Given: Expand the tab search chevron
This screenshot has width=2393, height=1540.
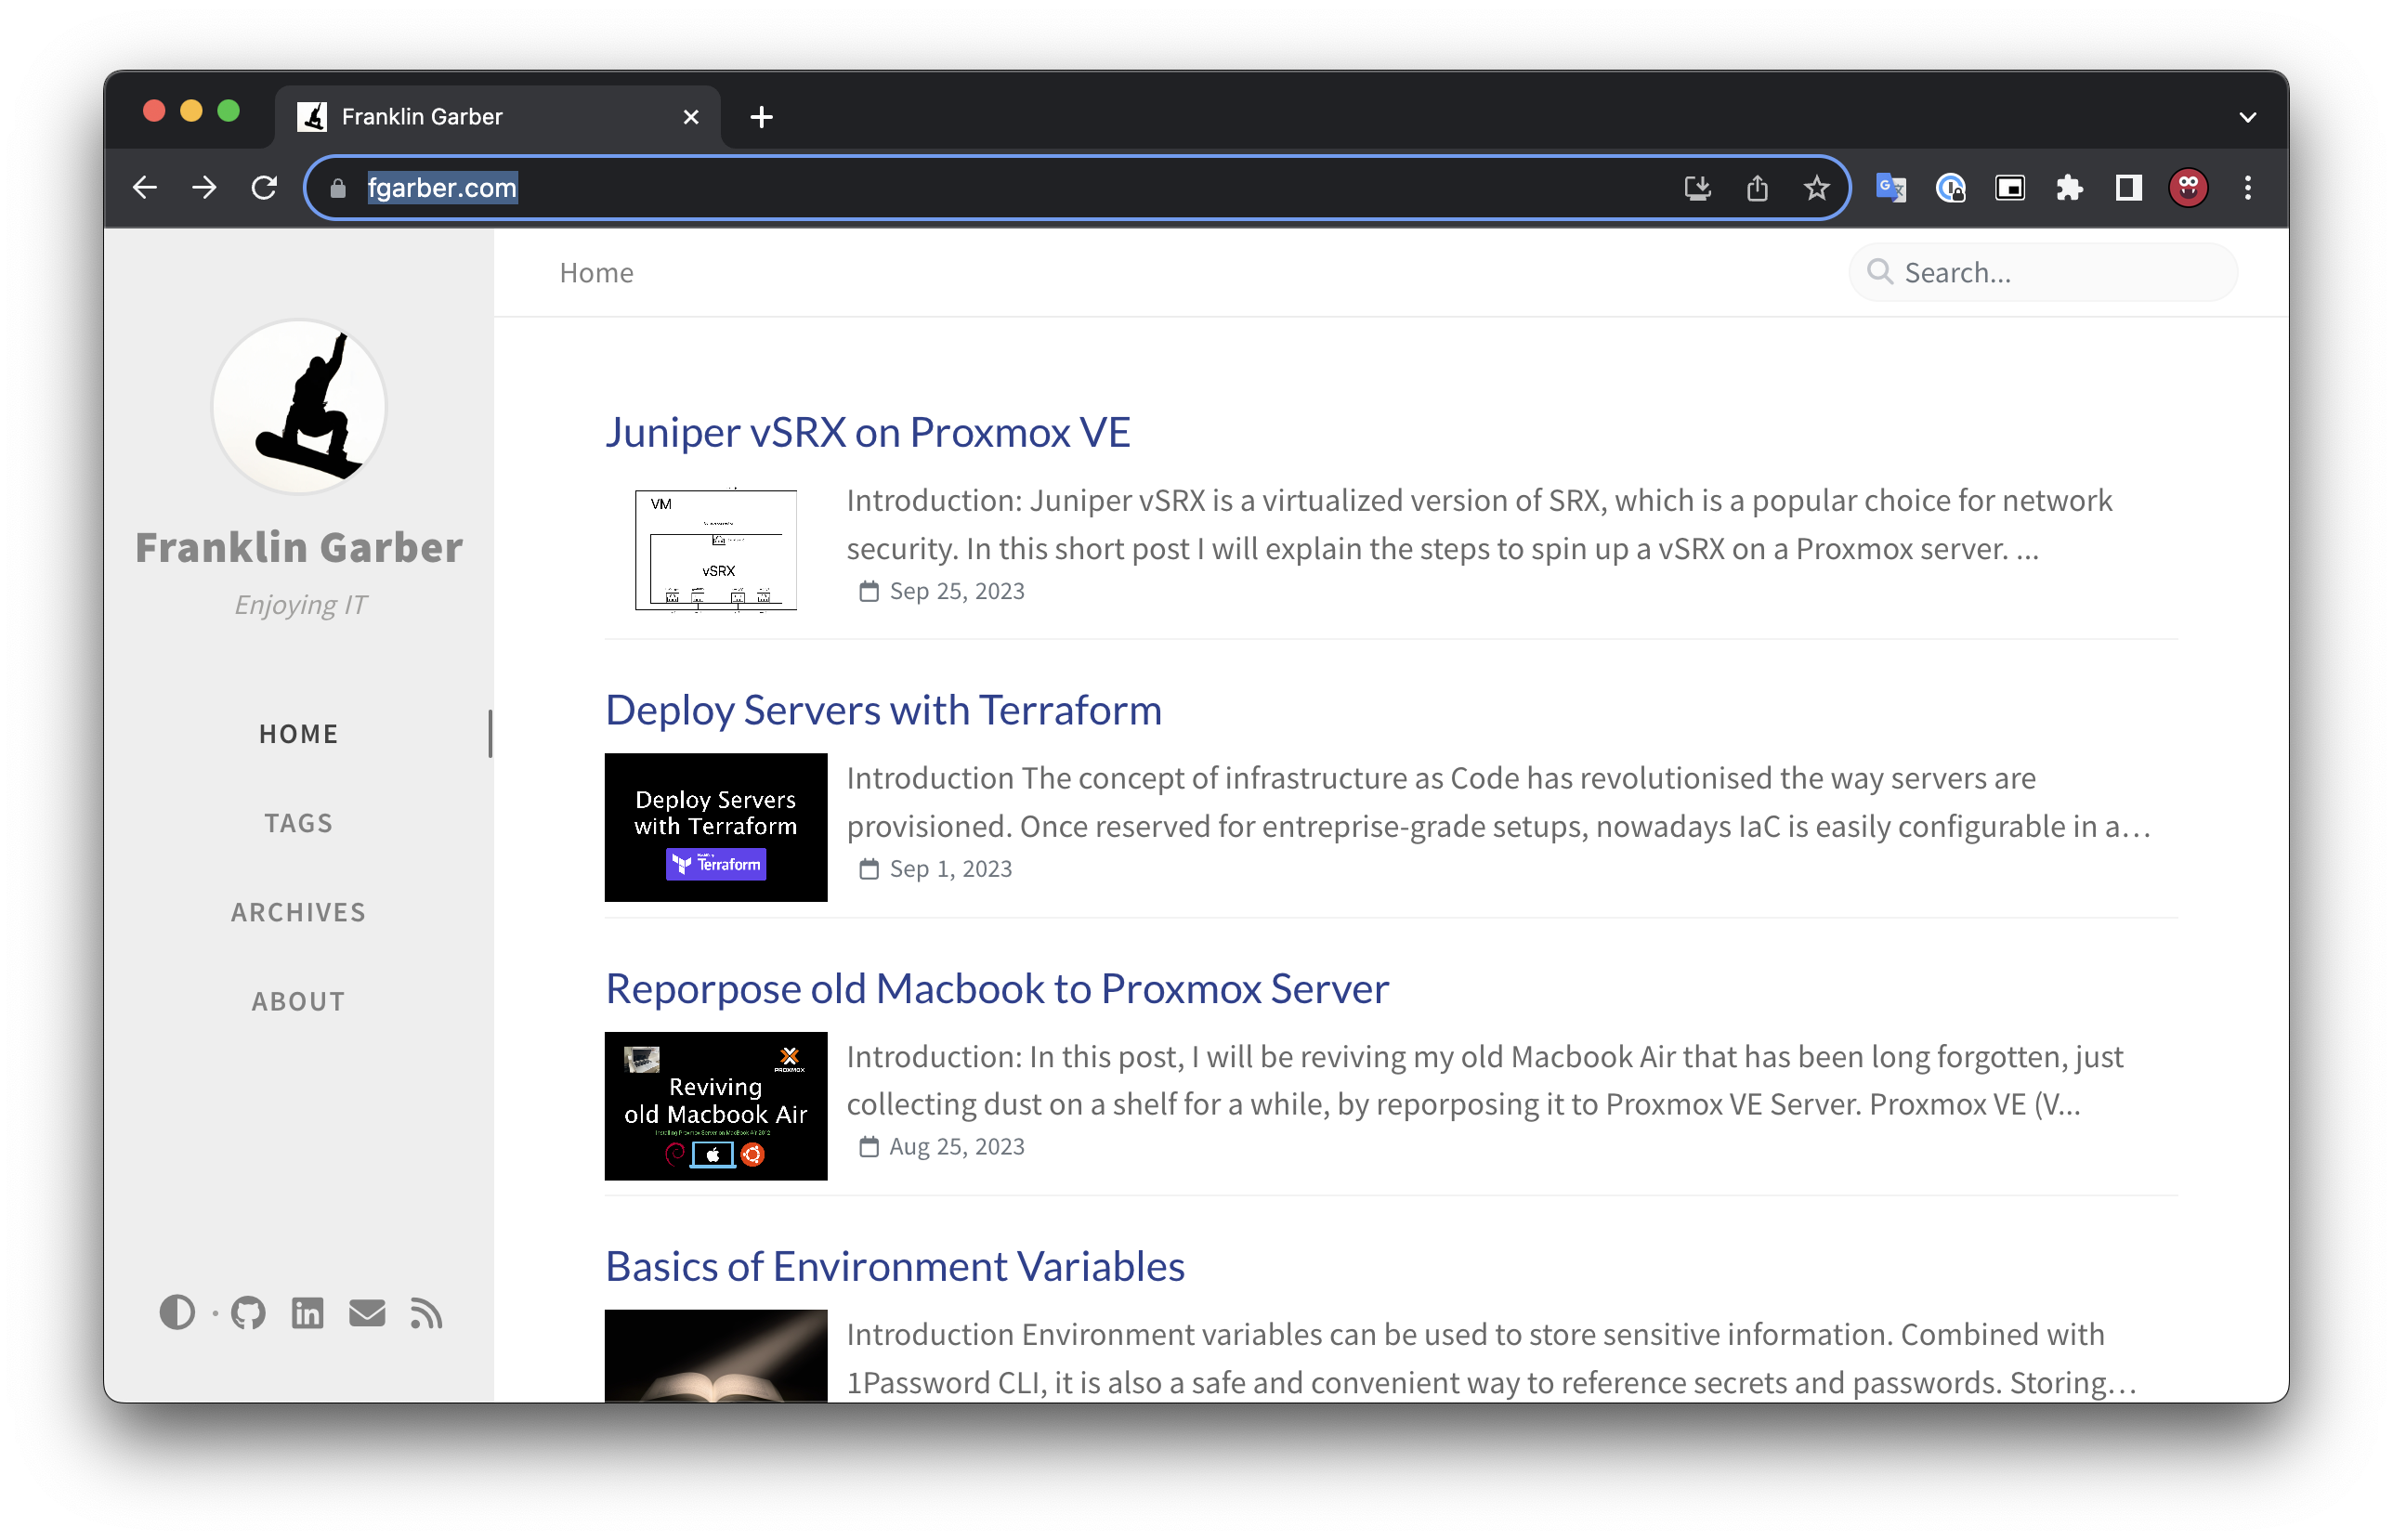Looking at the screenshot, I should click(x=2247, y=117).
